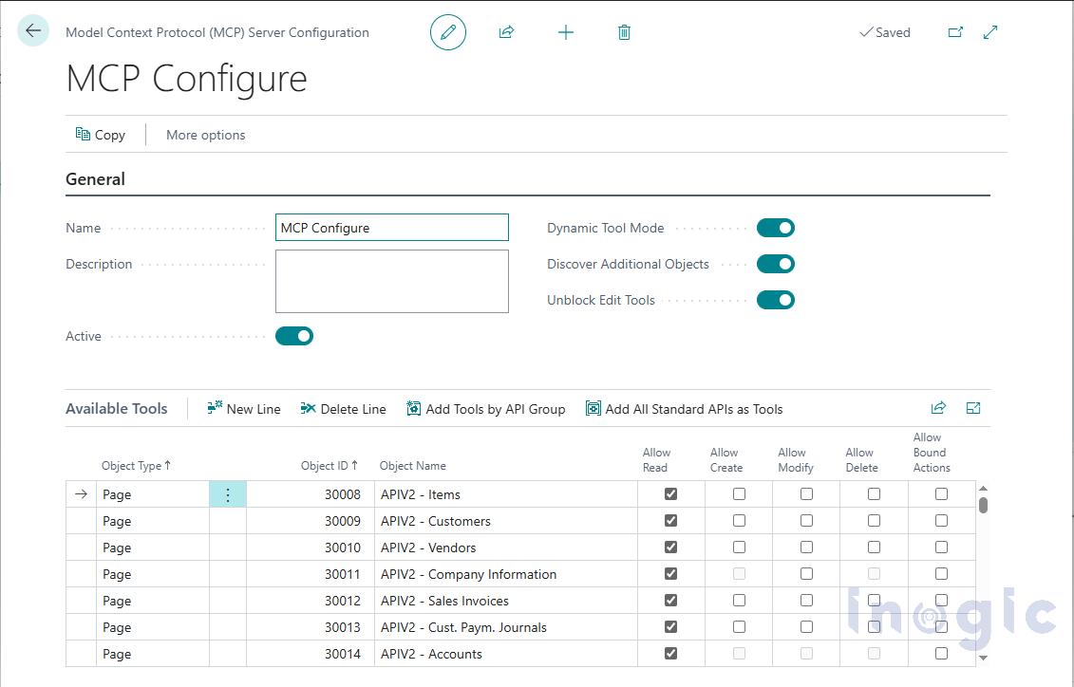Click Add All Standard APIs as Tools

[685, 409]
